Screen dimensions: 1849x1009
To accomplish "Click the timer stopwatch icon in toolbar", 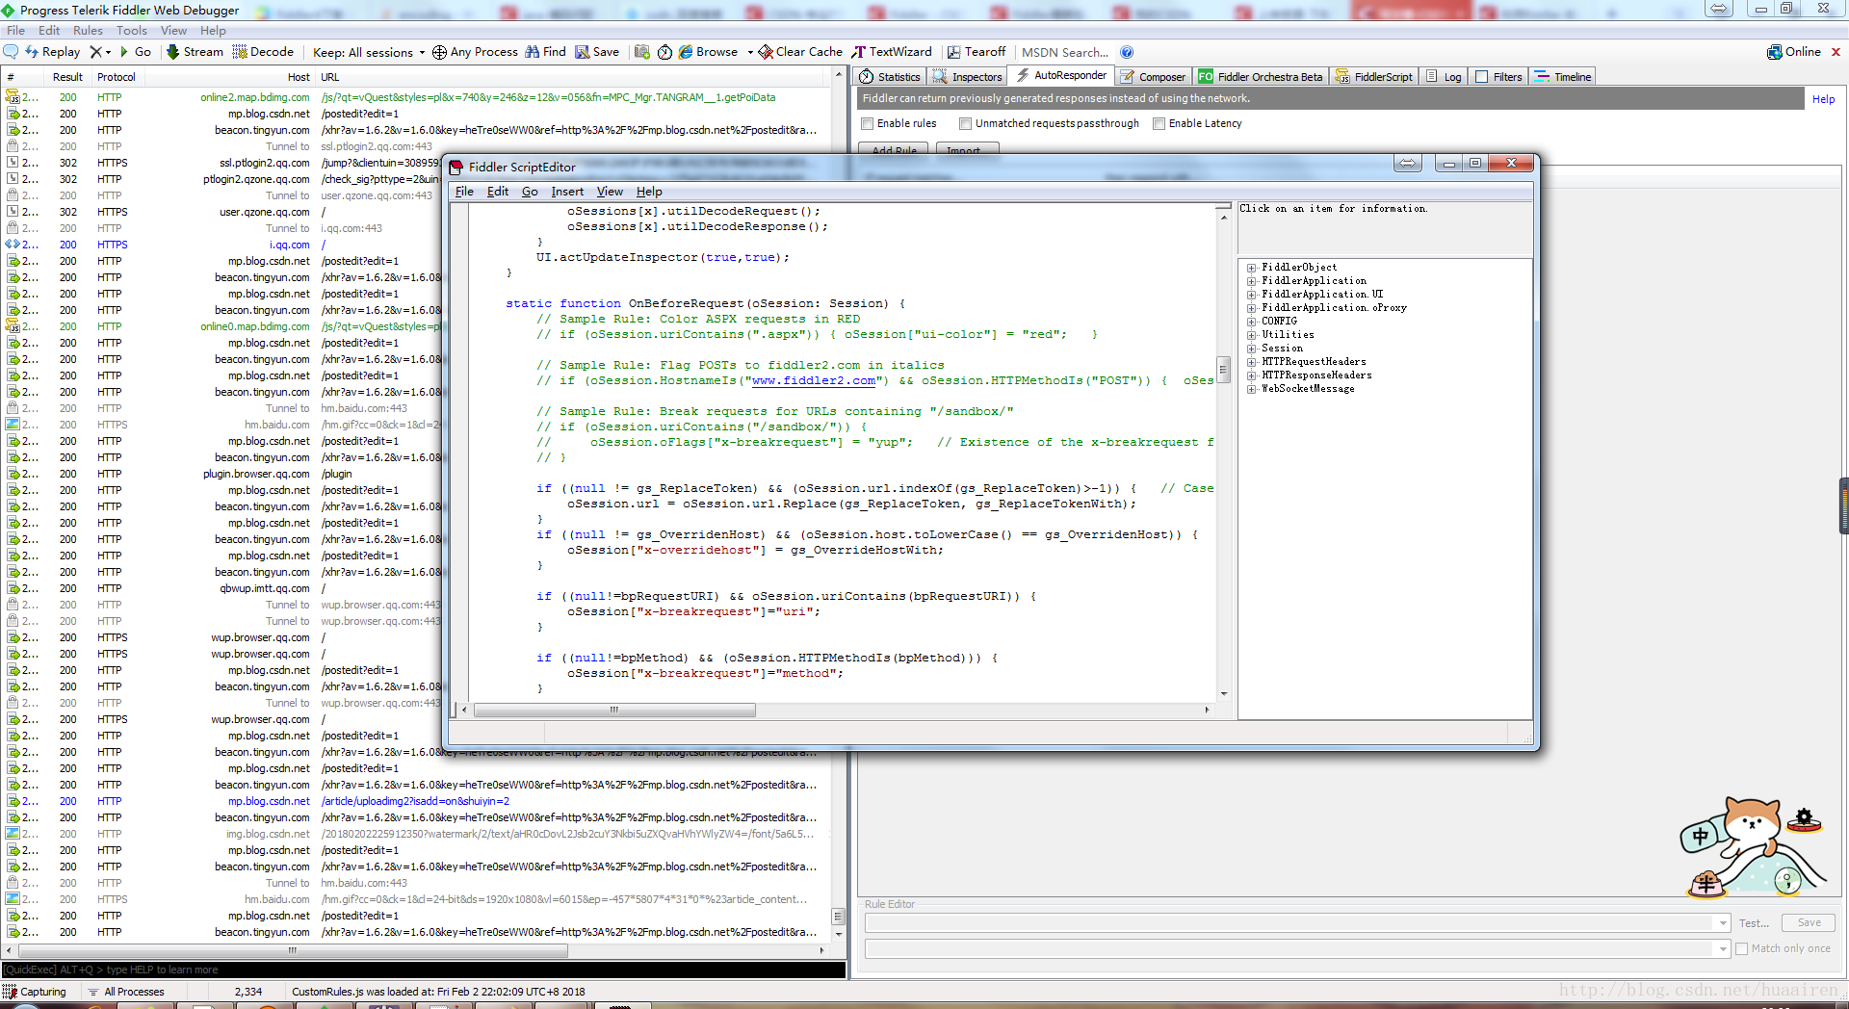I will click(664, 52).
